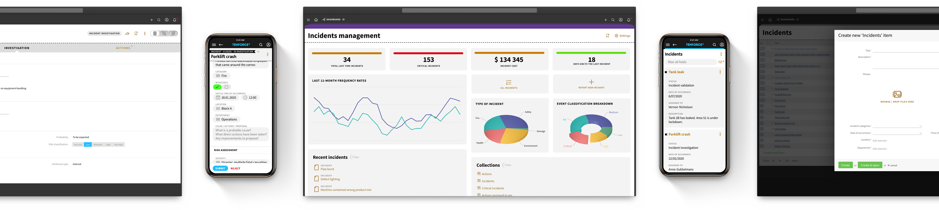This screenshot has height=210, width=939.
Task: Open the Actions tab
Action: (x=123, y=48)
